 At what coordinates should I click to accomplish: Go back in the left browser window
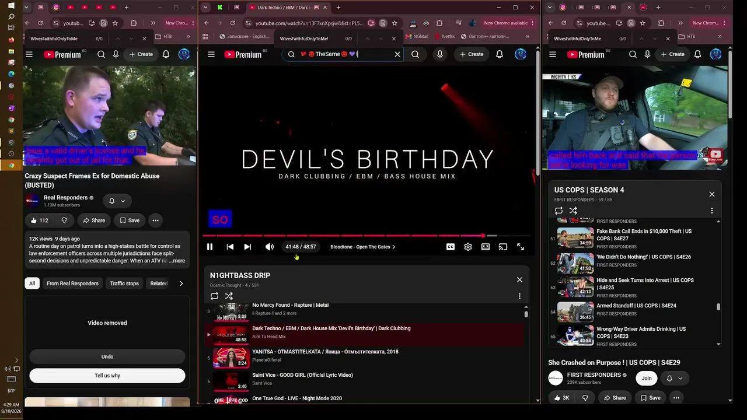coord(27,23)
